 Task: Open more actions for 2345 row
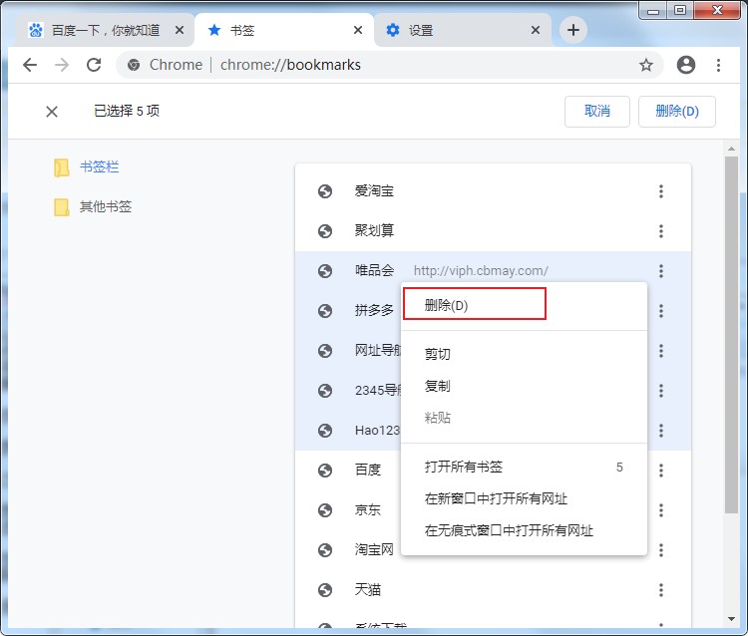click(x=660, y=391)
